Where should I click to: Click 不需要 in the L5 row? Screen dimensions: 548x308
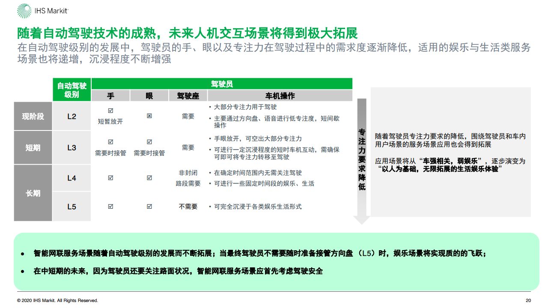pyautogui.click(x=188, y=207)
